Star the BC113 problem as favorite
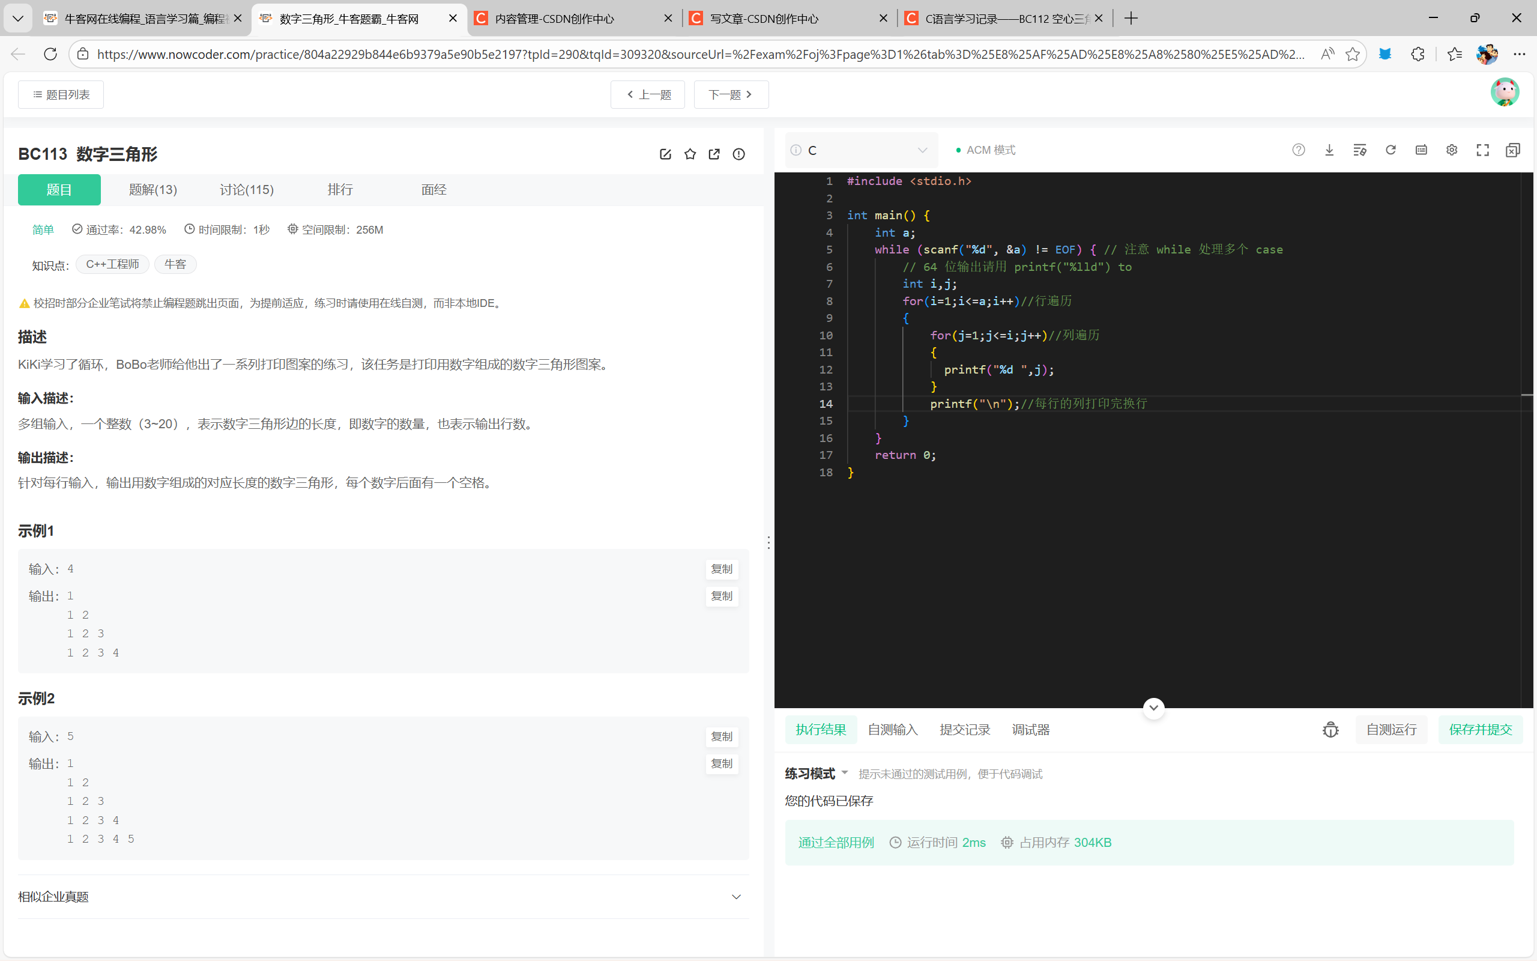The height and width of the screenshot is (961, 1537). (x=690, y=154)
